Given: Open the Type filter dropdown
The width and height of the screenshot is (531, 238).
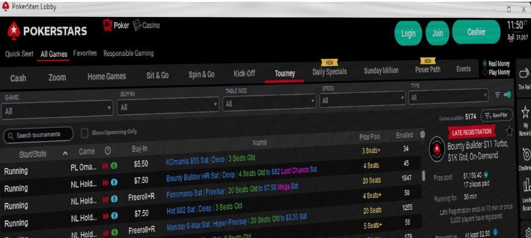Looking at the screenshot, I should click(x=449, y=97).
